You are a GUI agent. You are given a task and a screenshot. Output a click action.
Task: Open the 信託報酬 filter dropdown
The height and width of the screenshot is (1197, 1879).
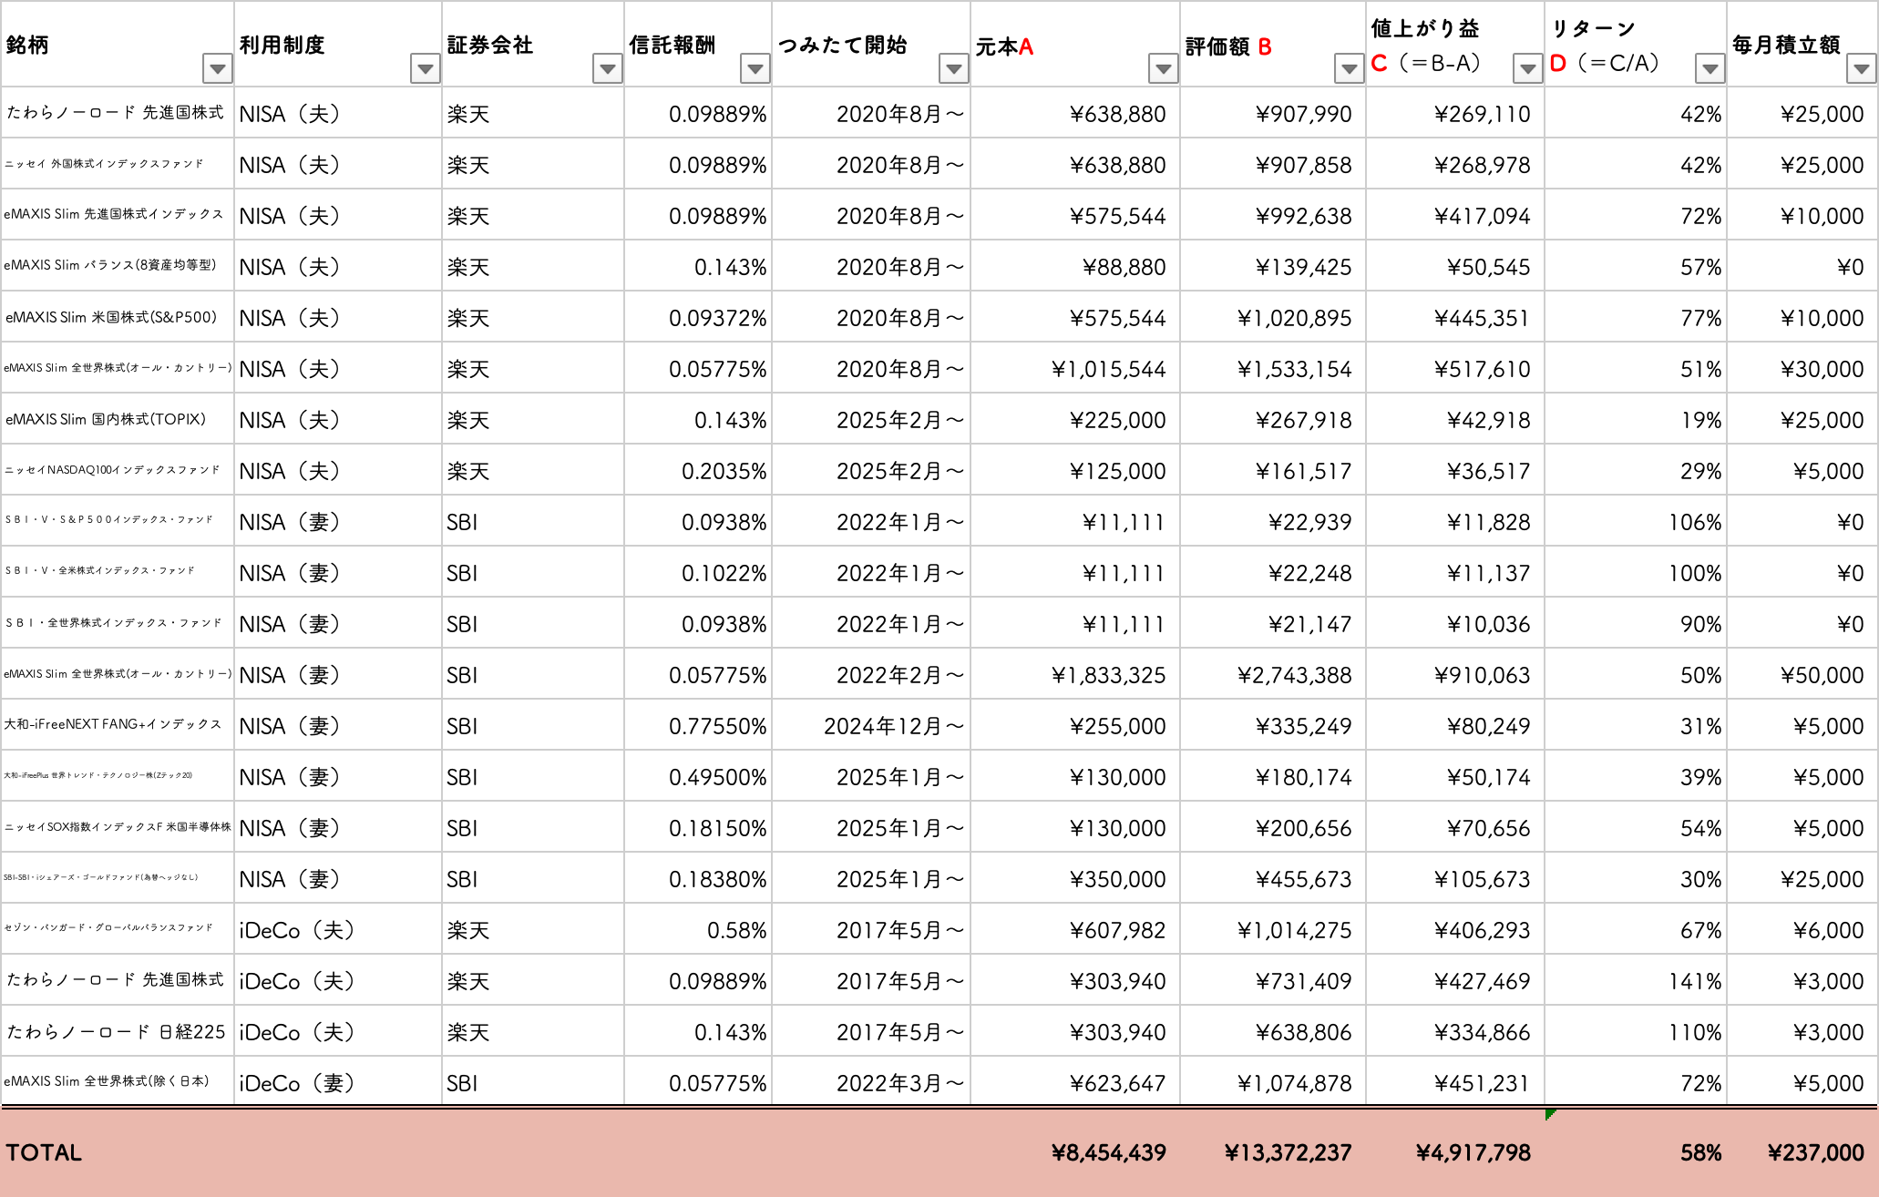pos(755,68)
